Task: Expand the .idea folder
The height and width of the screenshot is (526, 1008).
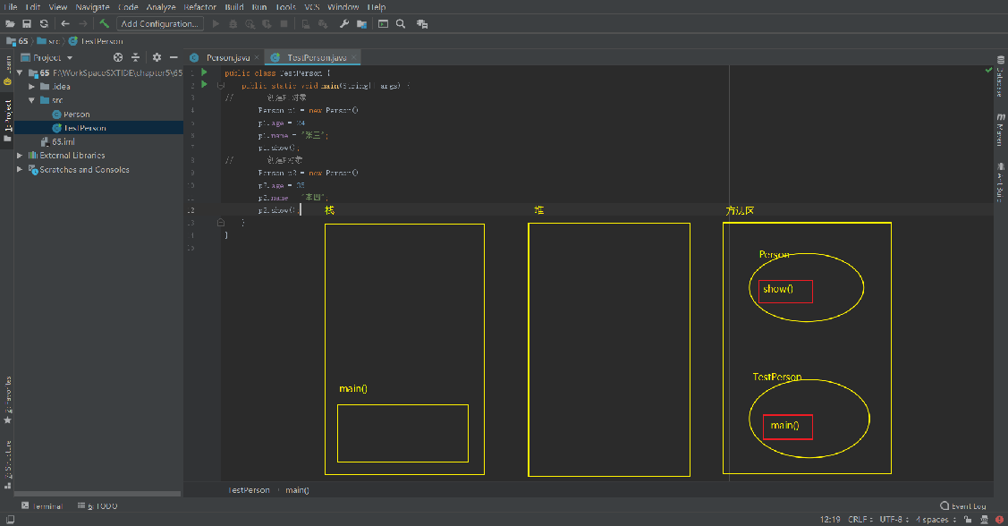Action: [x=31, y=86]
